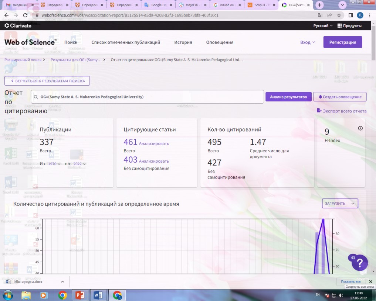Open the Chrome profile avatar

[x=360, y=15]
